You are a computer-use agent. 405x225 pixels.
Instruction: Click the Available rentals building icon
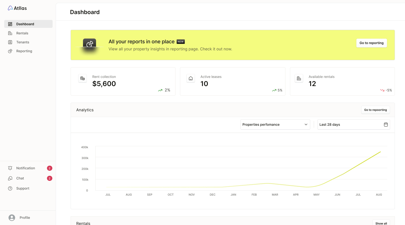coord(299,78)
